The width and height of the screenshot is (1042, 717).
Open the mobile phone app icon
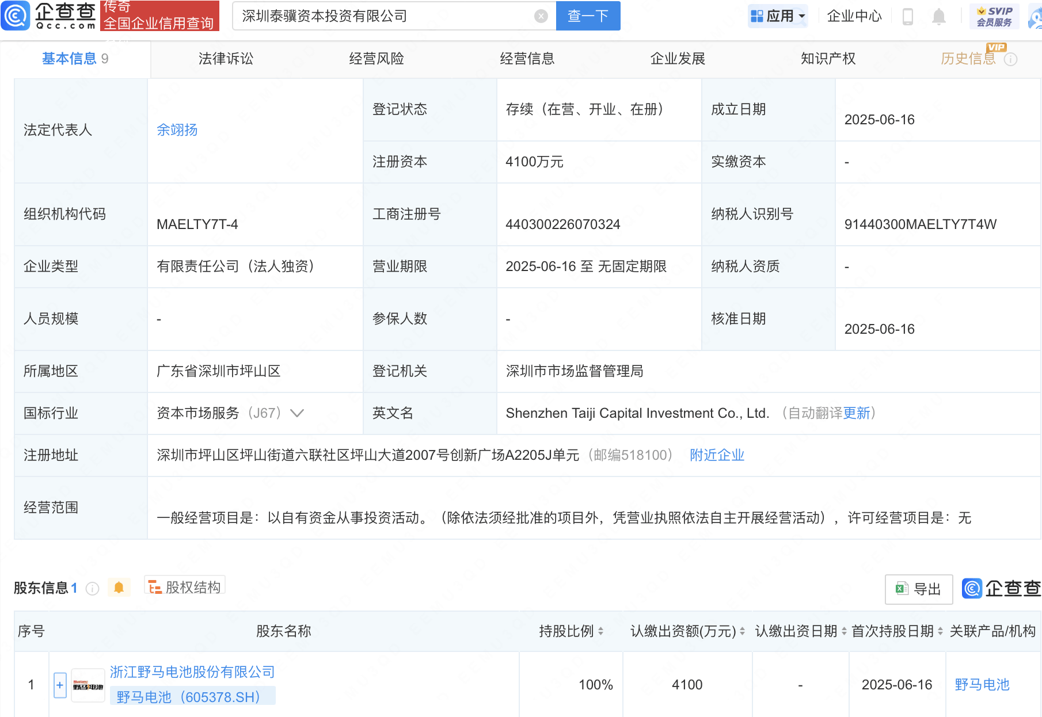click(908, 17)
